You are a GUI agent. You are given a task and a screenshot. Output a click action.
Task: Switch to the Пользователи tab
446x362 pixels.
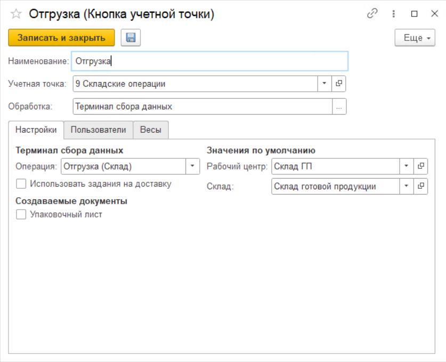(98, 130)
